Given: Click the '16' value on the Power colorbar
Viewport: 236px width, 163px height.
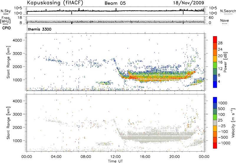Looking at the screenshot, I should click(220, 62).
